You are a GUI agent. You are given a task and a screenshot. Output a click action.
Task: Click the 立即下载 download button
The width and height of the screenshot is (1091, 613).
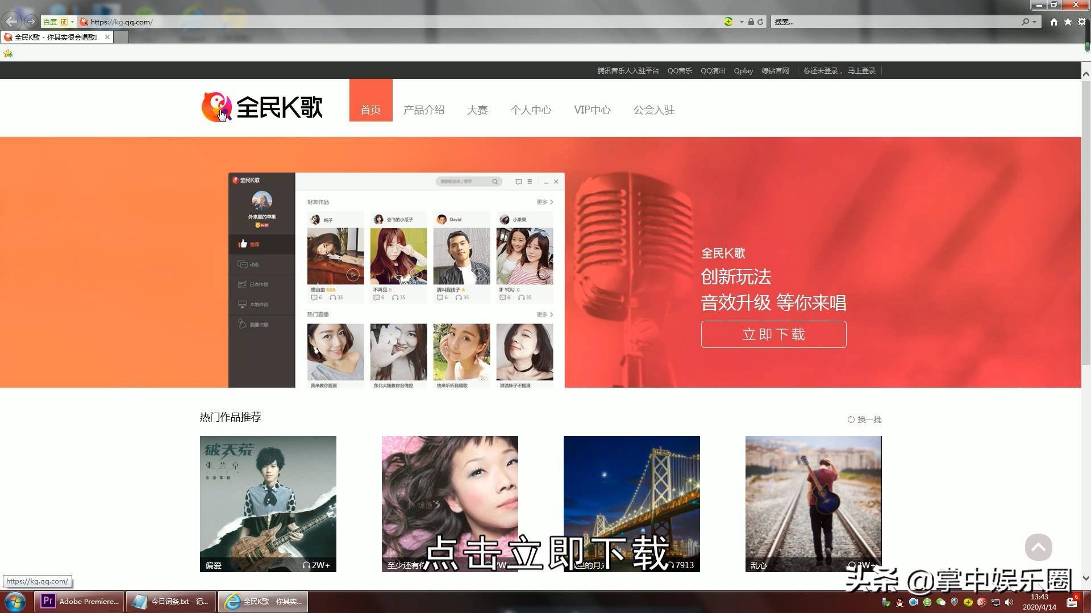tap(773, 334)
